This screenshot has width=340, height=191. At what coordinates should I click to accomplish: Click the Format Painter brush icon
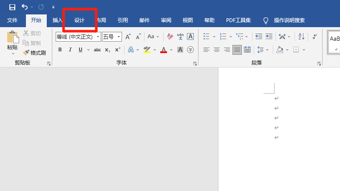pos(26,53)
